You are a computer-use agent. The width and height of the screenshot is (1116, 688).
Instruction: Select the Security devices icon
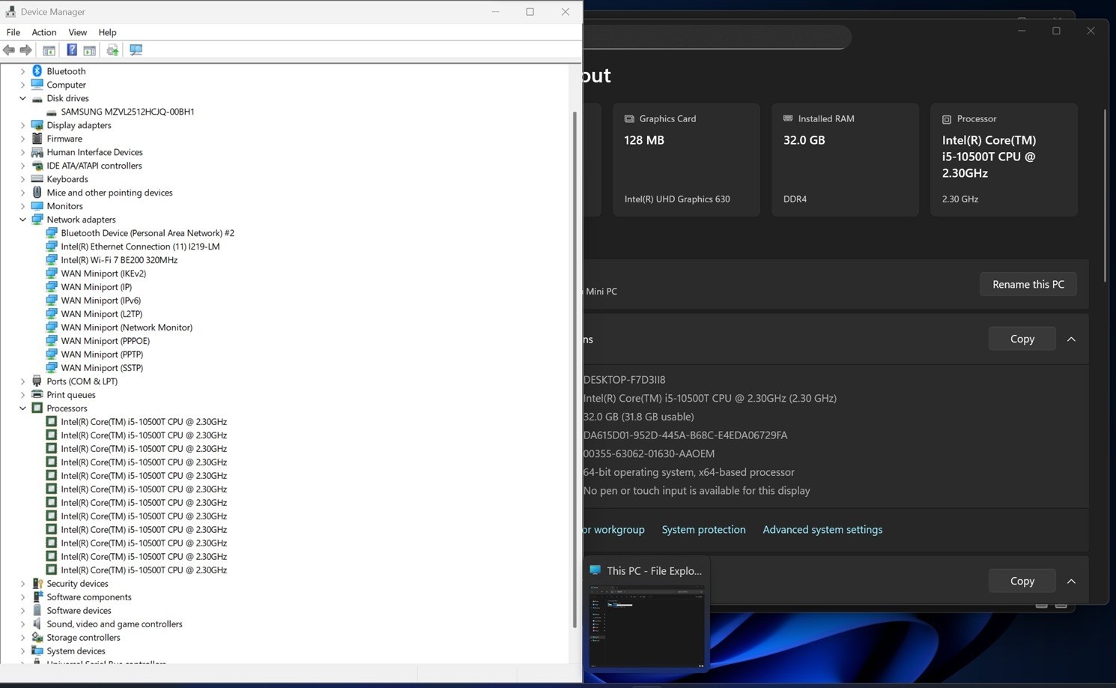(37, 584)
